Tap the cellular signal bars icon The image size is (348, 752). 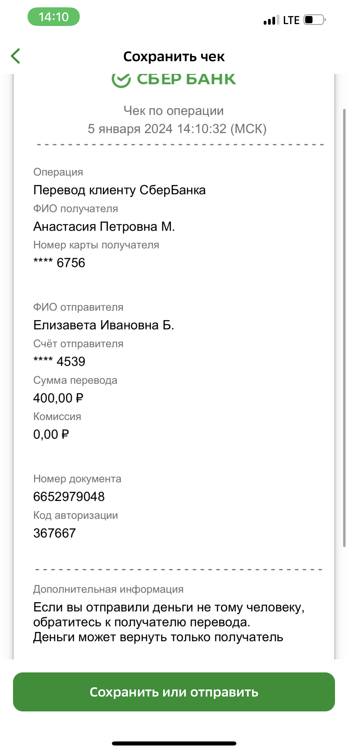(x=272, y=20)
